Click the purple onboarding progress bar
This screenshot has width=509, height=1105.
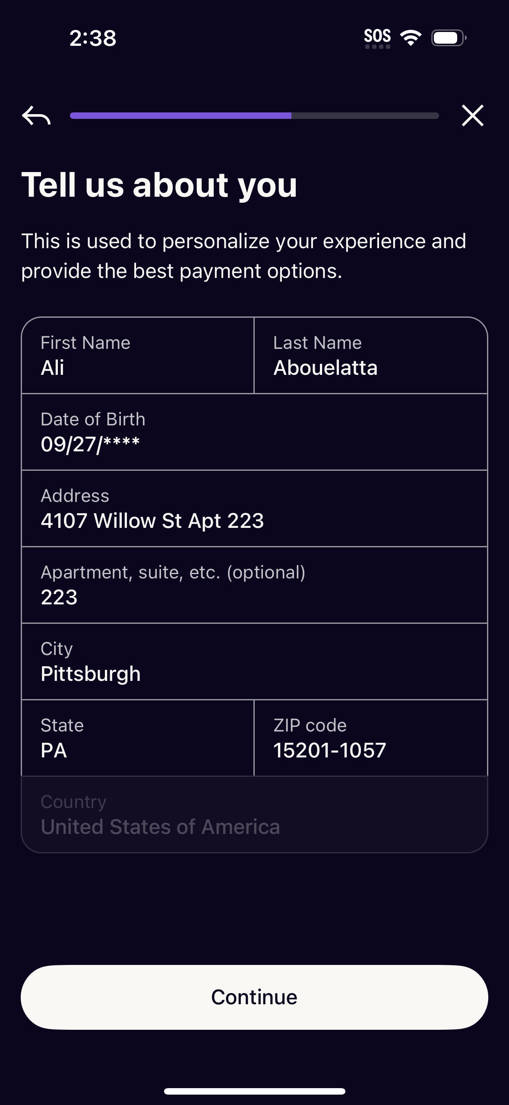coord(254,115)
